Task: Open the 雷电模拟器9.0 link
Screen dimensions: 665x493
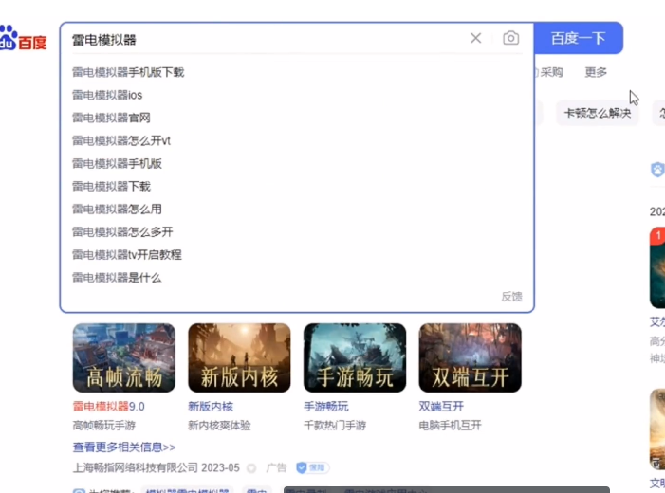Action: (108, 407)
